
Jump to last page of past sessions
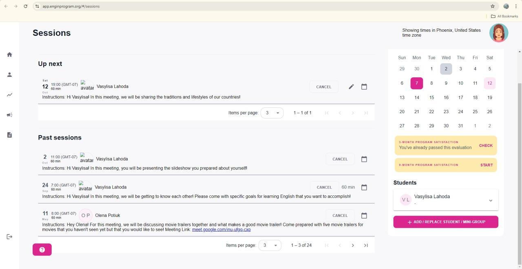pos(366,245)
